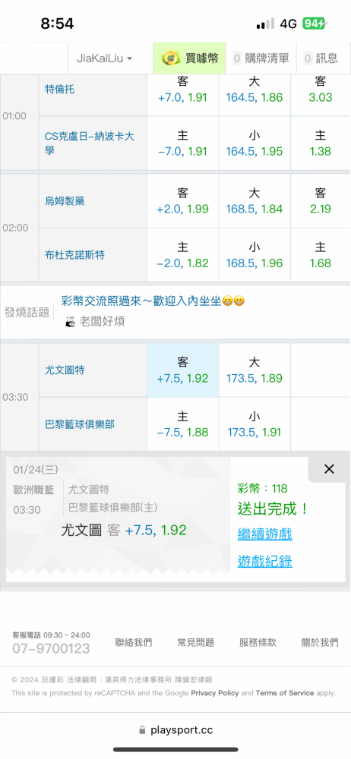Image resolution: width=351 pixels, height=759 pixels.
Task: Open the Privacy Policy link
Action: 215,693
